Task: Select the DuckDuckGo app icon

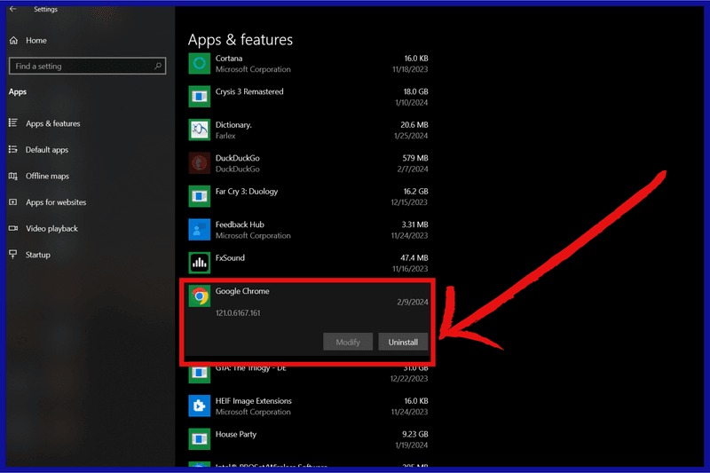Action: (x=200, y=163)
